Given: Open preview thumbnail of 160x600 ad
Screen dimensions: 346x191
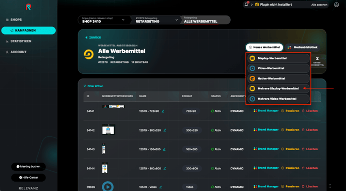Looking at the screenshot, I should point(104,149).
